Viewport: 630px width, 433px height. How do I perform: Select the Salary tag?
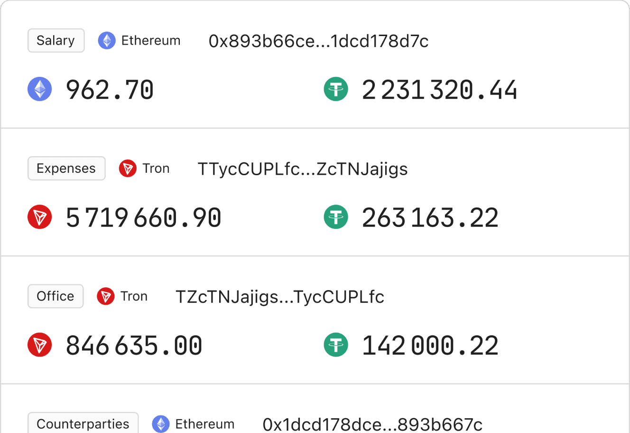click(x=56, y=41)
